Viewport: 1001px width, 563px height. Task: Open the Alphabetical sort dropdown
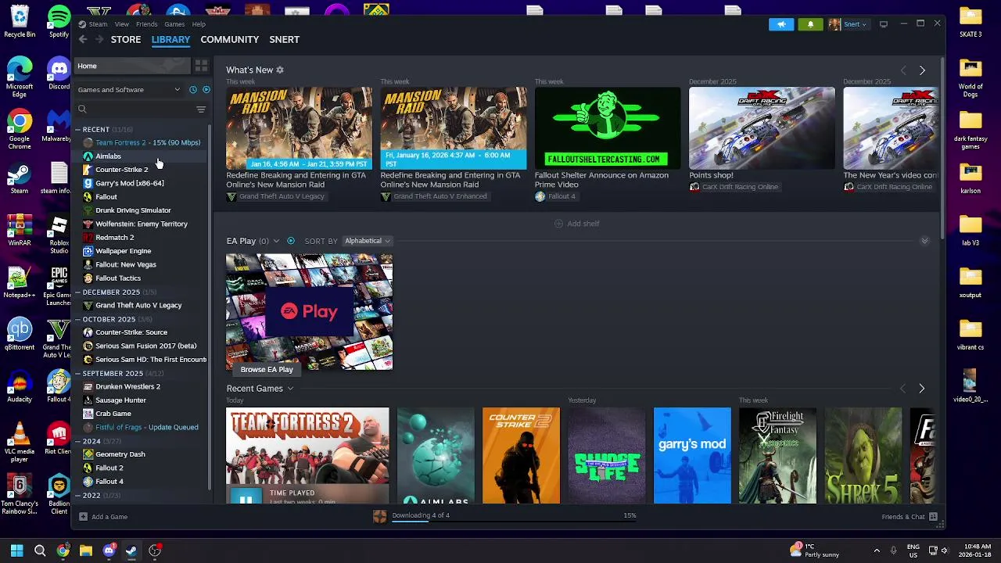tap(367, 241)
